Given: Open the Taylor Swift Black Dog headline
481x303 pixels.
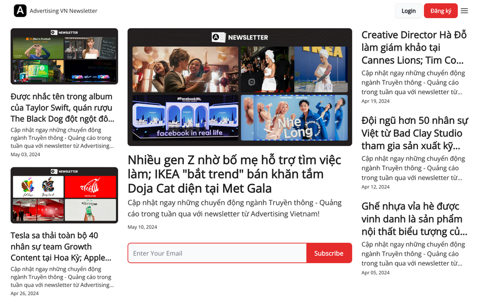Looking at the screenshot, I should (x=62, y=108).
